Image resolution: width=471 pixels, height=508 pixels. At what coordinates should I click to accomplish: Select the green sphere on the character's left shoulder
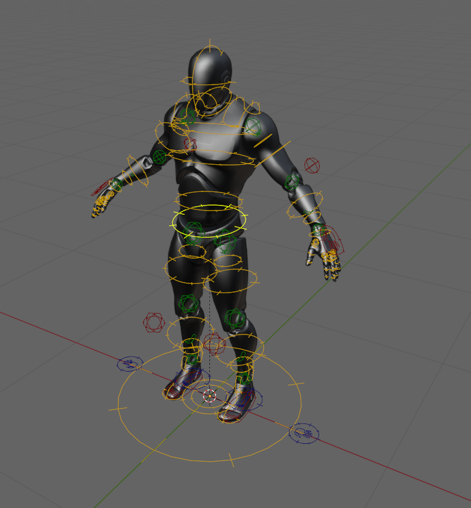(252, 127)
